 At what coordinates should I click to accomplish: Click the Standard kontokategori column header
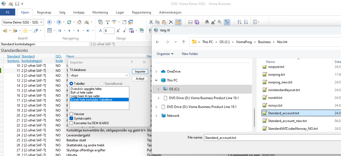point(32,59)
